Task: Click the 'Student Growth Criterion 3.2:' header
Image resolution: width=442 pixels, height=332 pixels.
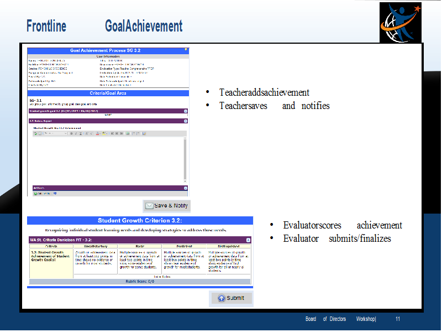Action: [140, 221]
